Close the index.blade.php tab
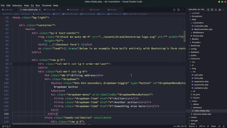The height and width of the screenshot is (128, 227). (40, 10)
